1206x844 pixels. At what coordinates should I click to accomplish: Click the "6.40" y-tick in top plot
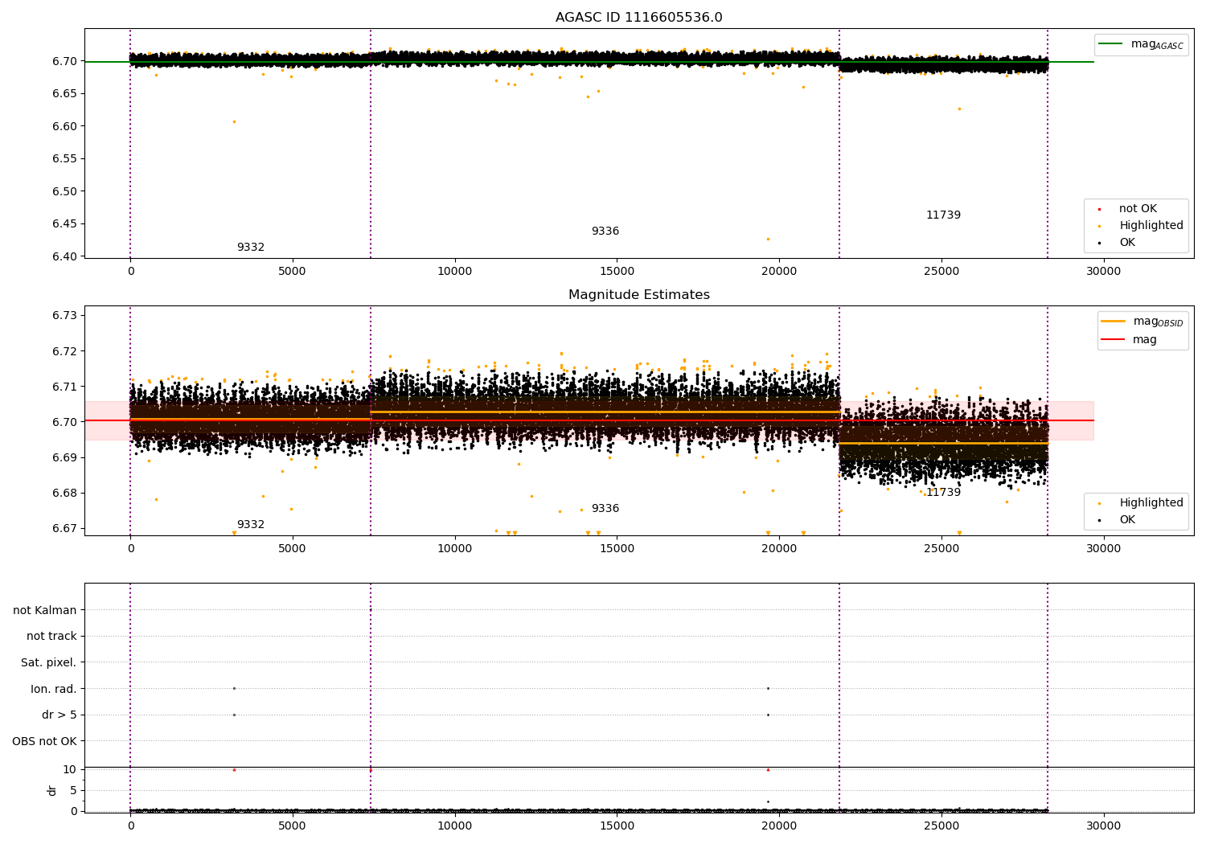tap(65, 257)
